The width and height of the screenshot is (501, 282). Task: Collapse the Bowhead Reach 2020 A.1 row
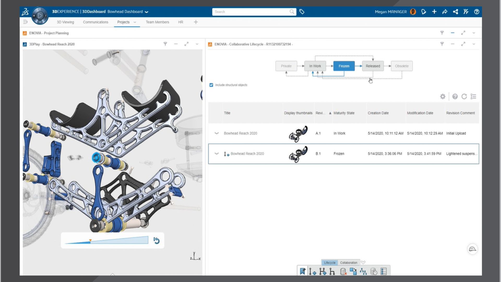[217, 133]
